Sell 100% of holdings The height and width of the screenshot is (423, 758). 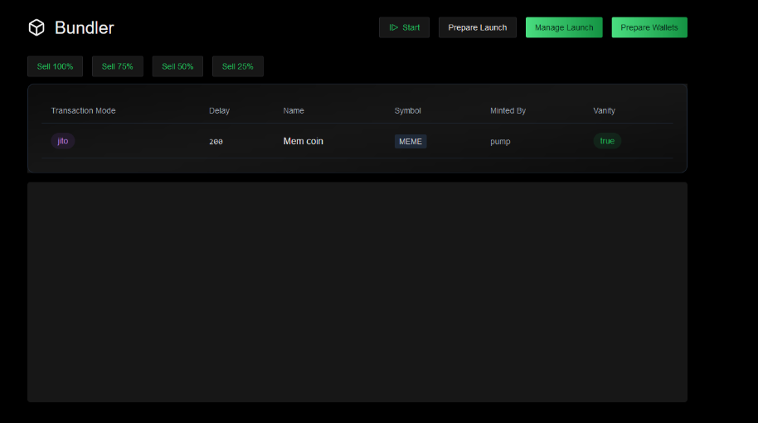point(55,66)
